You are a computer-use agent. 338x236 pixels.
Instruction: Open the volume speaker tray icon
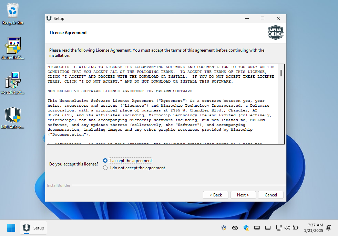pos(287,228)
